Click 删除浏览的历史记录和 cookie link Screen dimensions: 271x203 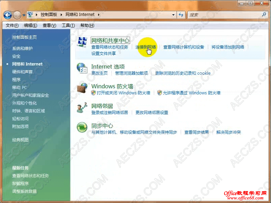183,73
